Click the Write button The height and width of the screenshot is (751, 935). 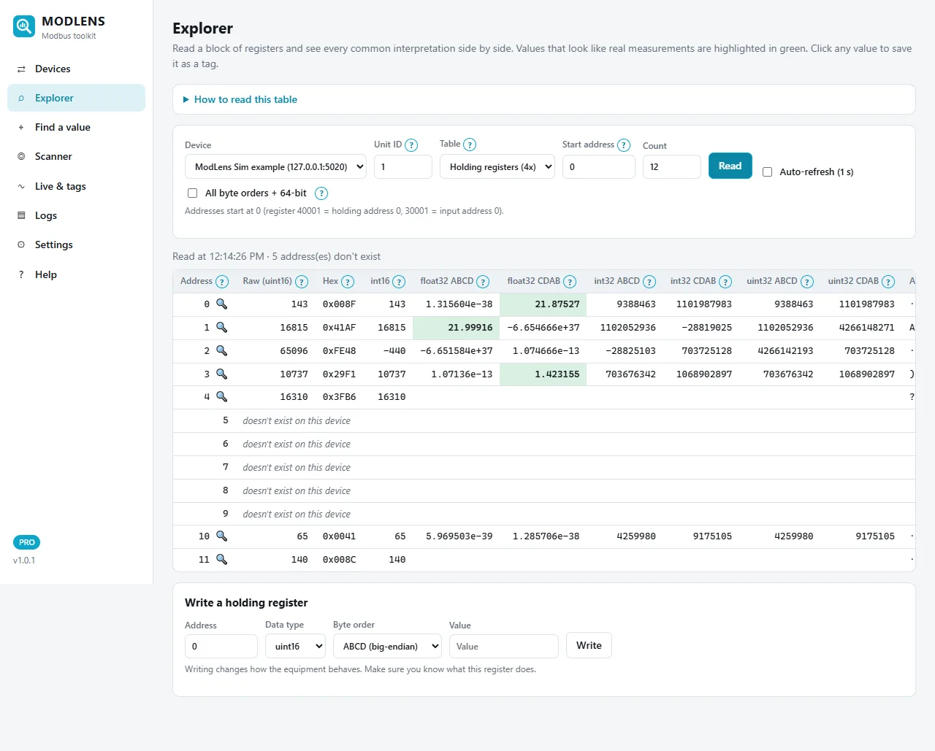tap(589, 645)
